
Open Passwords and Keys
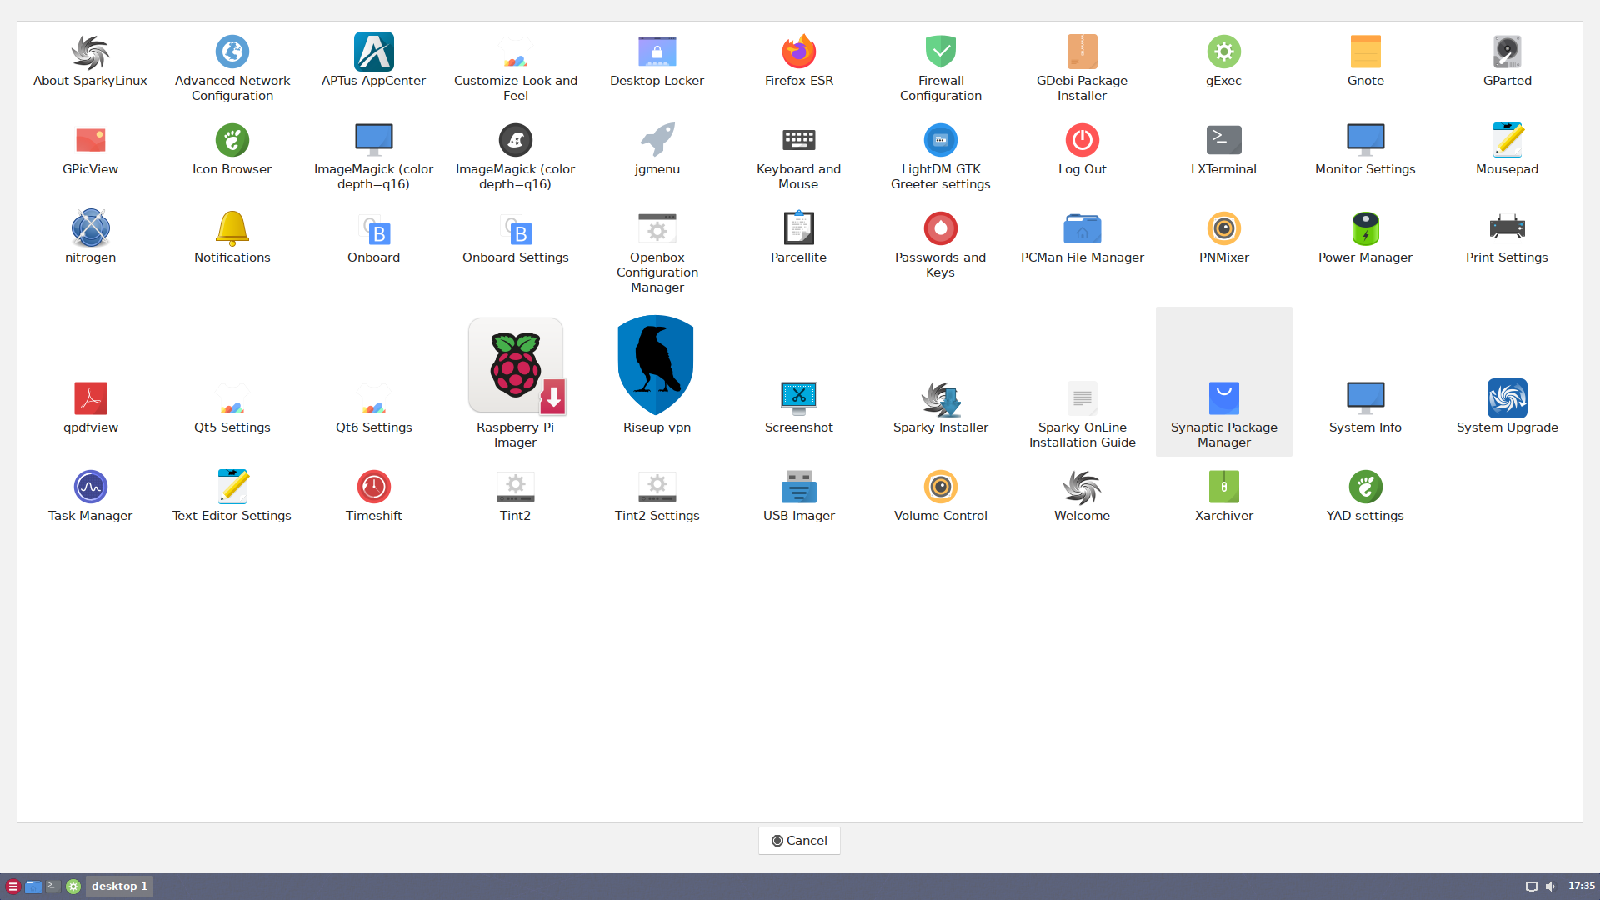click(x=940, y=244)
